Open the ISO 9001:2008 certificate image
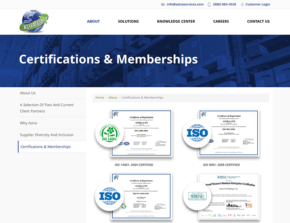This screenshot has height=223, width=290. pyautogui.click(x=229, y=133)
